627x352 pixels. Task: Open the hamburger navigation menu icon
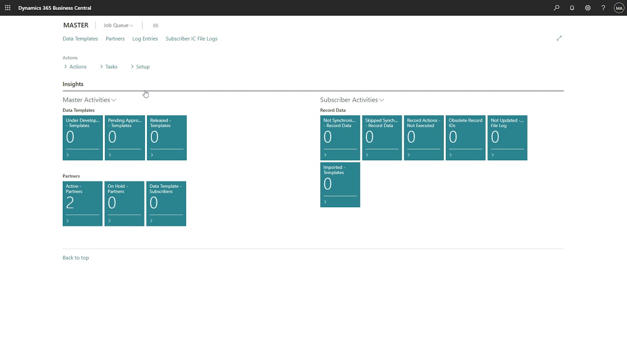click(x=155, y=25)
